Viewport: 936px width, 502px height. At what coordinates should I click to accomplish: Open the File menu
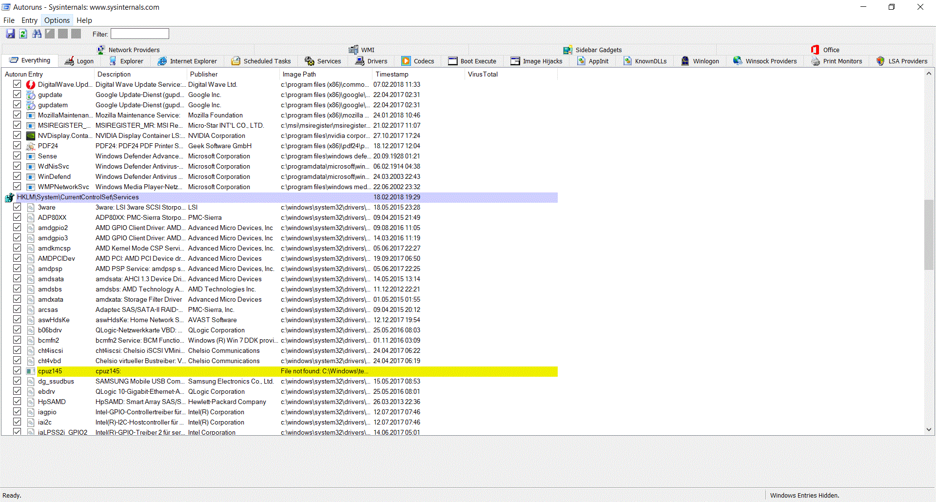click(9, 20)
